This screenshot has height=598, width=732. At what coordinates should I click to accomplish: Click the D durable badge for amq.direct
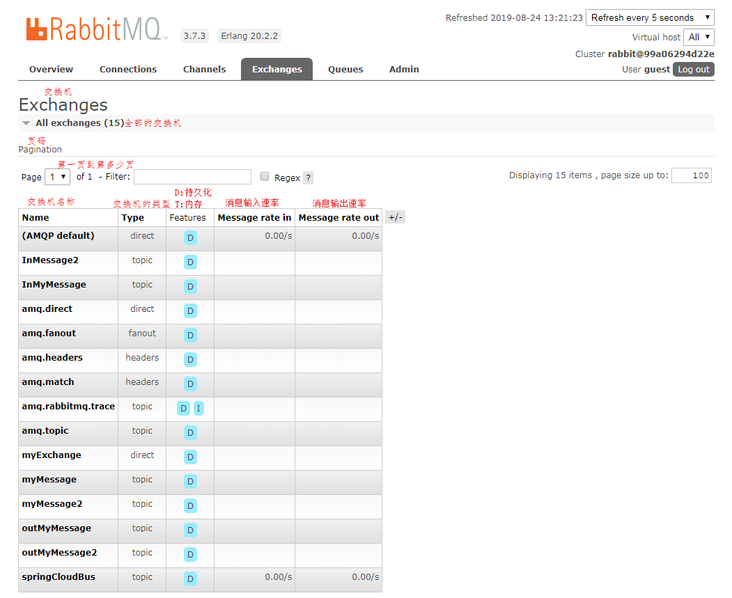coord(189,310)
